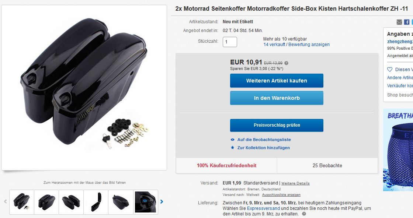Screen dimensions: 413x218
Task: Add item with In den Warenkorb
Action: point(277,98)
